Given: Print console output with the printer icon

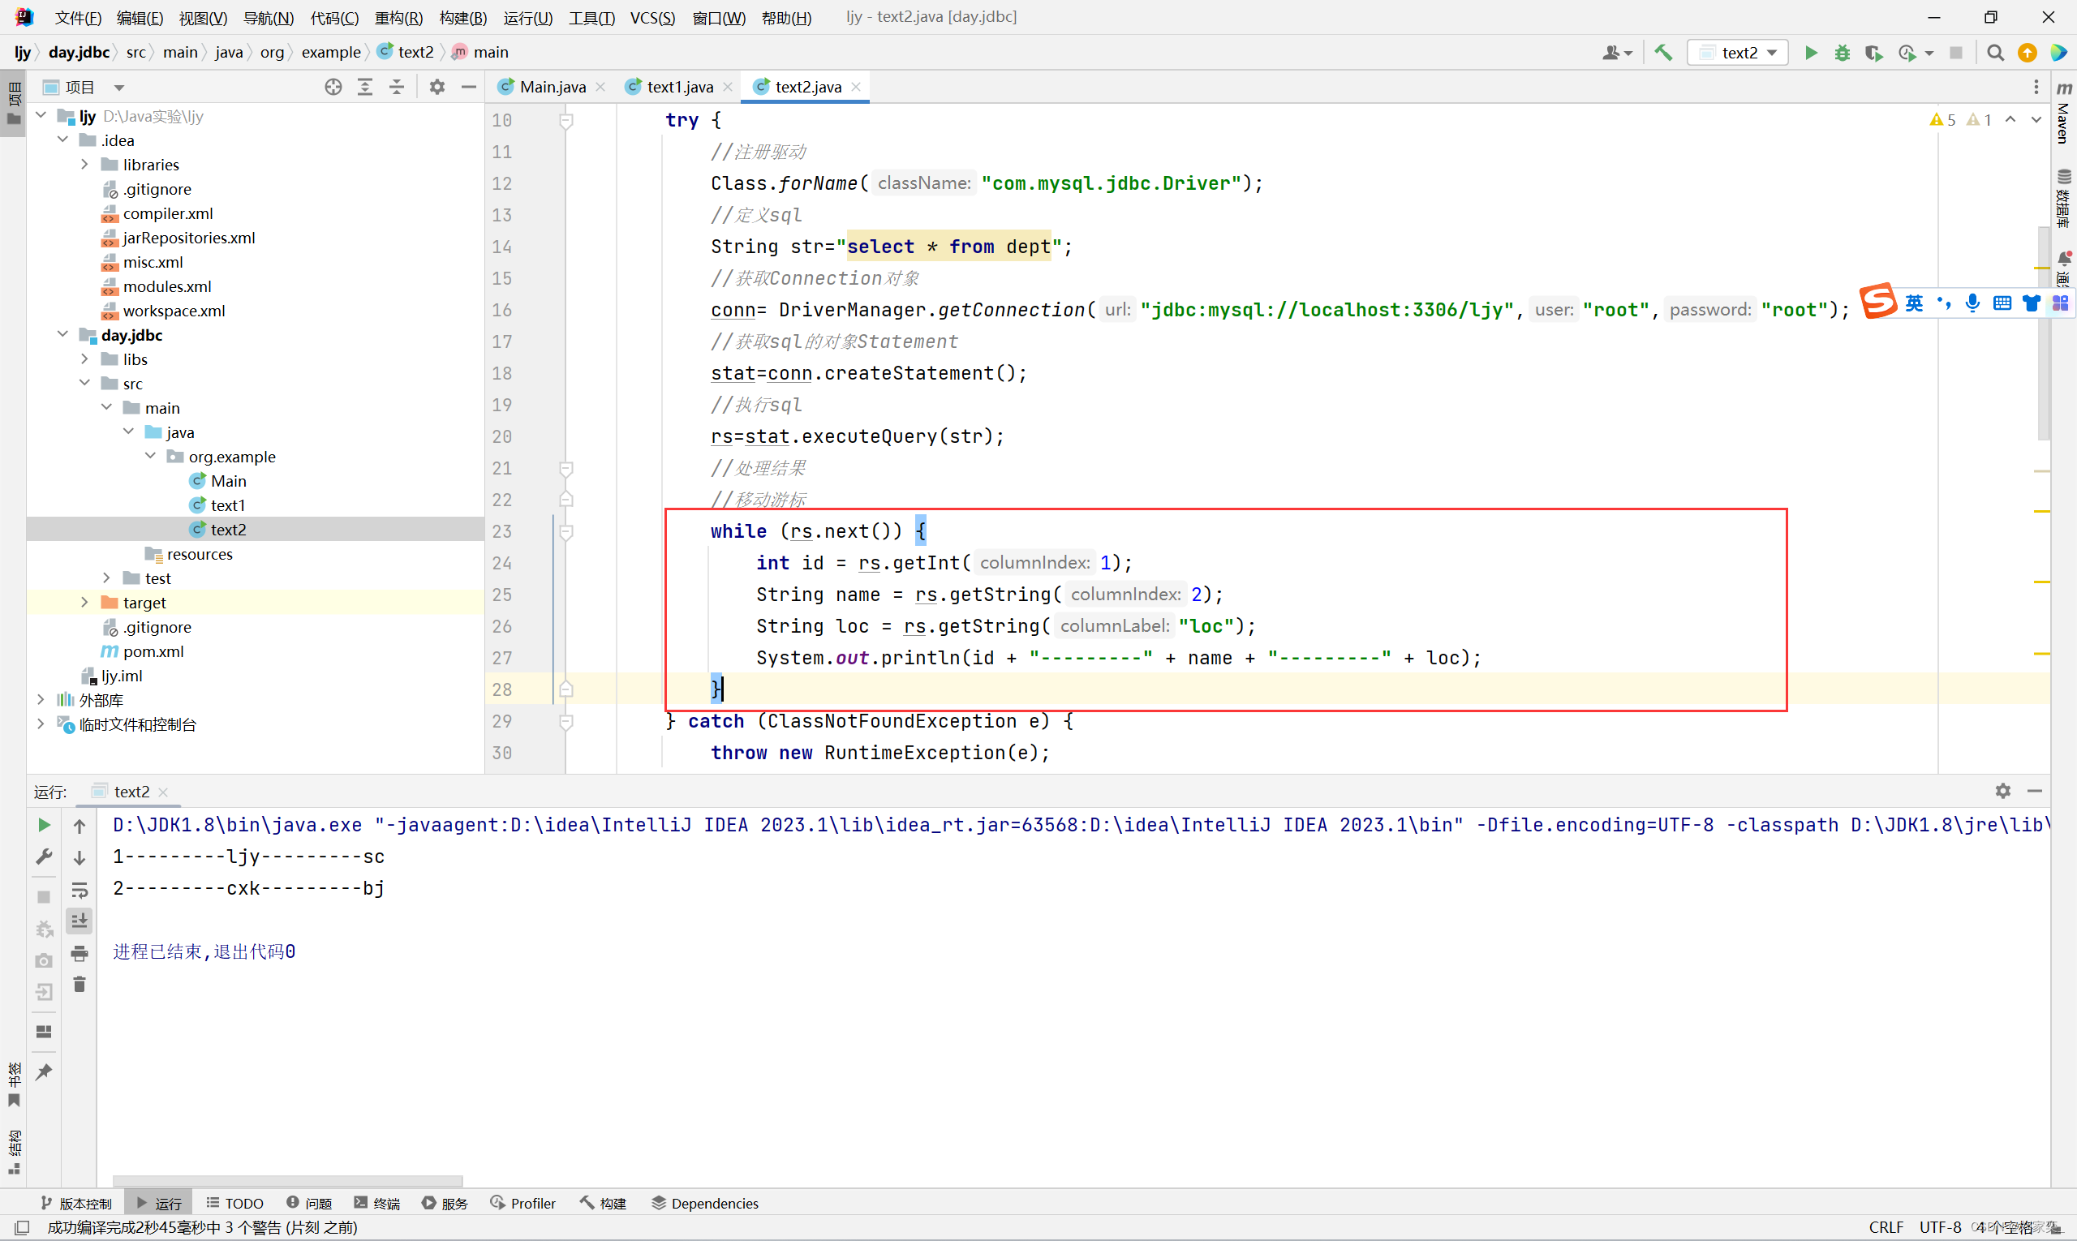Looking at the screenshot, I should 80,952.
